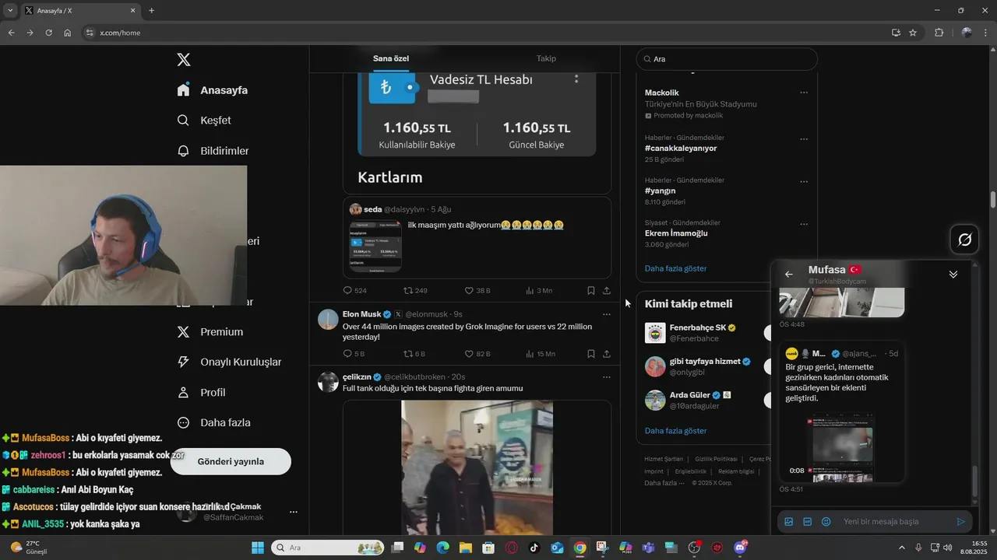Click Daha fazla göster under Kimi takip etmeli
Screen dimensions: 997x560
675,431
